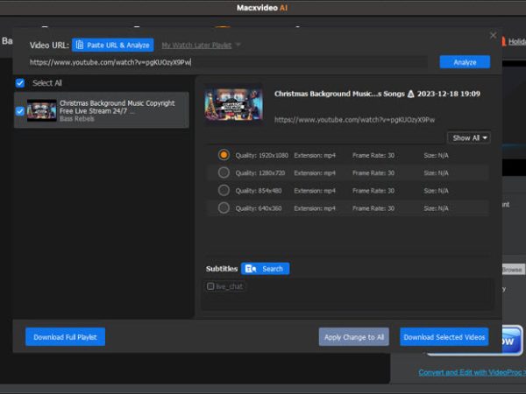Uncheck the Christmas Background Music video checkbox
The width and height of the screenshot is (526, 394).
20,111
